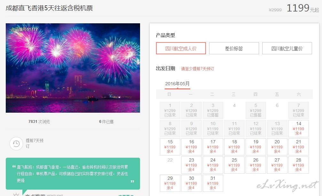The image size is (322, 196).
Task: Click the 7831 次浏览 view count
Action: coord(39,122)
